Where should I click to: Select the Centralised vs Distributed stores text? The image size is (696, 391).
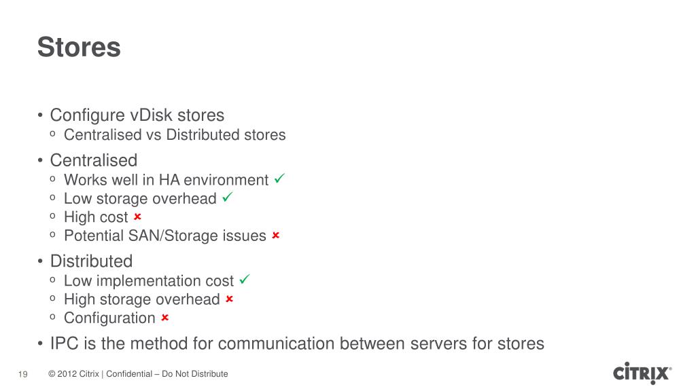click(x=175, y=135)
